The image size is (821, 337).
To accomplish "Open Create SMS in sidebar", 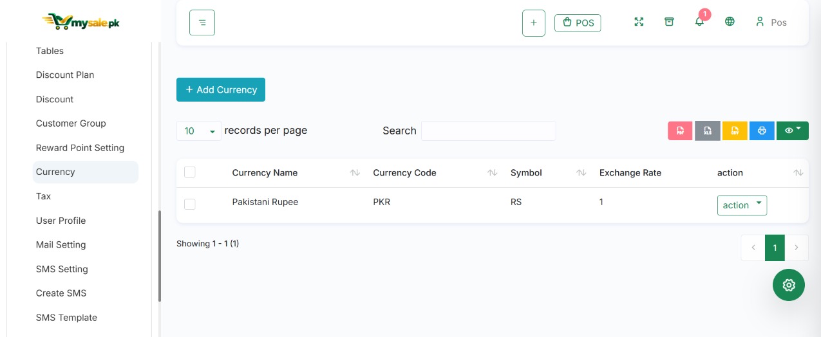I will pyautogui.click(x=61, y=293).
